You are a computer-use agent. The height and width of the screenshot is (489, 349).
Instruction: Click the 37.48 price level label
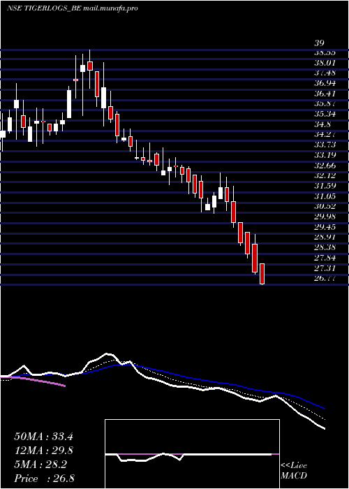click(325, 73)
